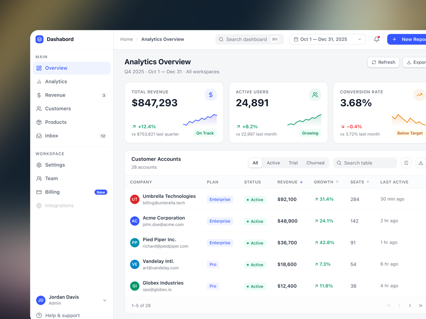Follow the Home breadcrumb link
This screenshot has width=426, height=319.
[126, 39]
